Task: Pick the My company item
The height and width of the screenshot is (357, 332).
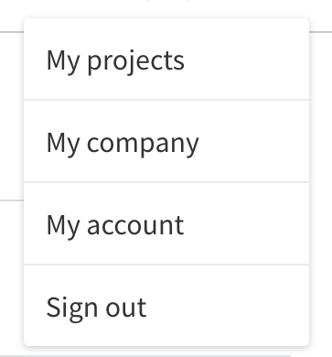Action: tap(166, 141)
